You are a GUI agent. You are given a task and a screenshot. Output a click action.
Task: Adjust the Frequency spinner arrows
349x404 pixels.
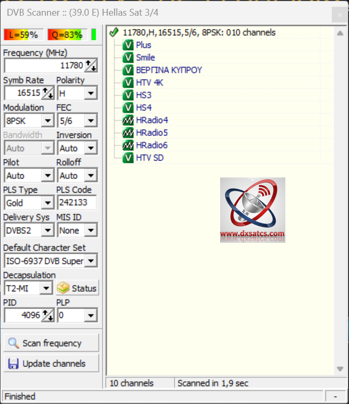pos(91,66)
